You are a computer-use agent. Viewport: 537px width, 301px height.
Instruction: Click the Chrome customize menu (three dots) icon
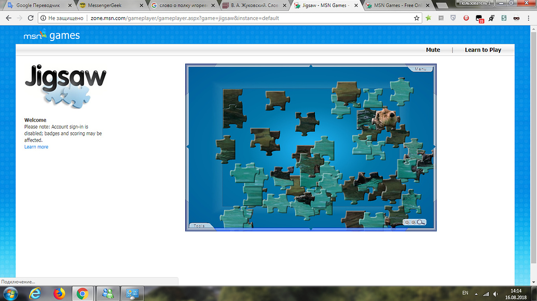(529, 18)
